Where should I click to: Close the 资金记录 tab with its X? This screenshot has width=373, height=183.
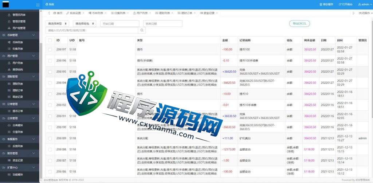217,13
